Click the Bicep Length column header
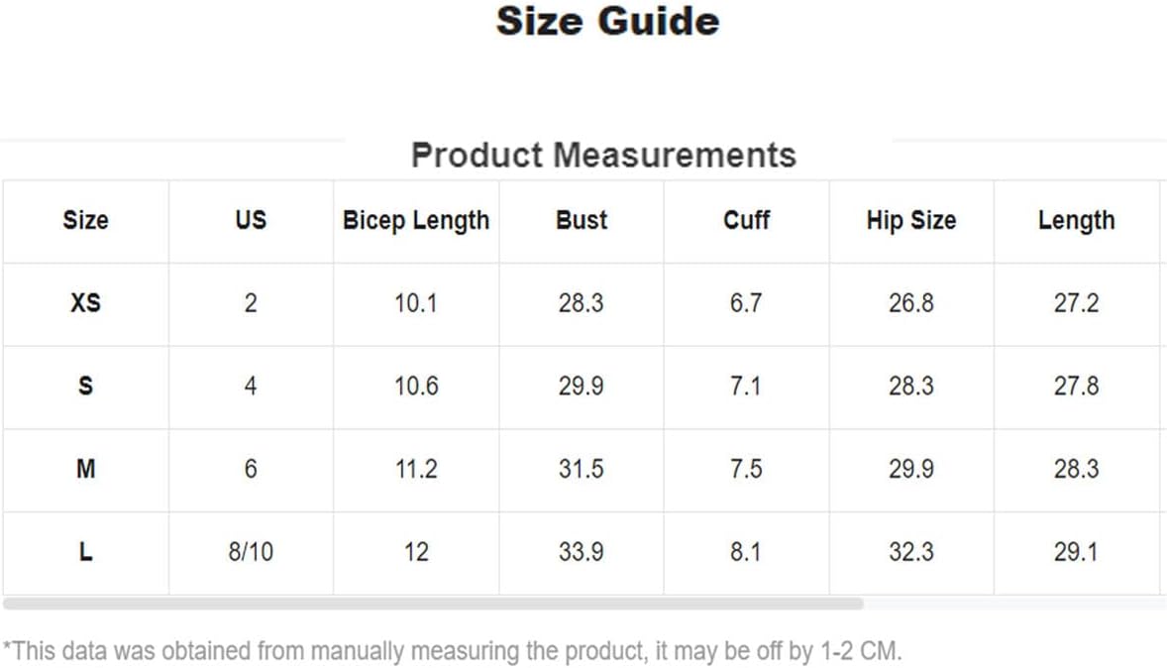 [416, 221]
